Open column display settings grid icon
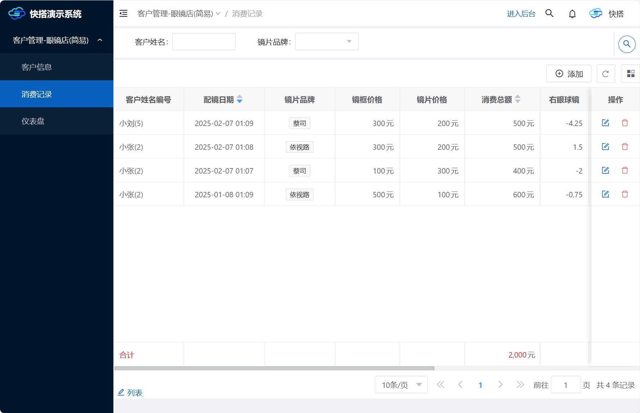Image resolution: width=640 pixels, height=413 pixels. tap(631, 74)
